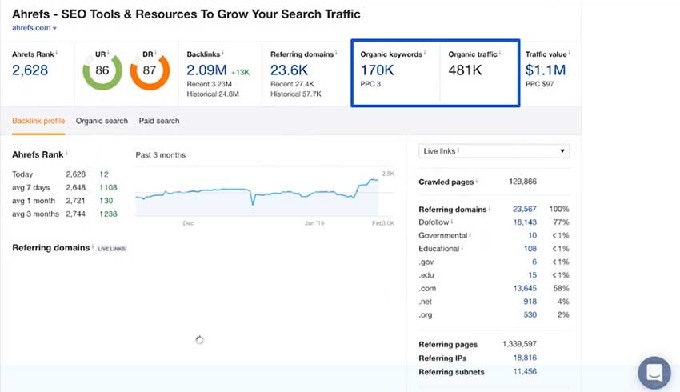Open the 23.6K referring domains link
The image size is (680, 392).
click(290, 70)
